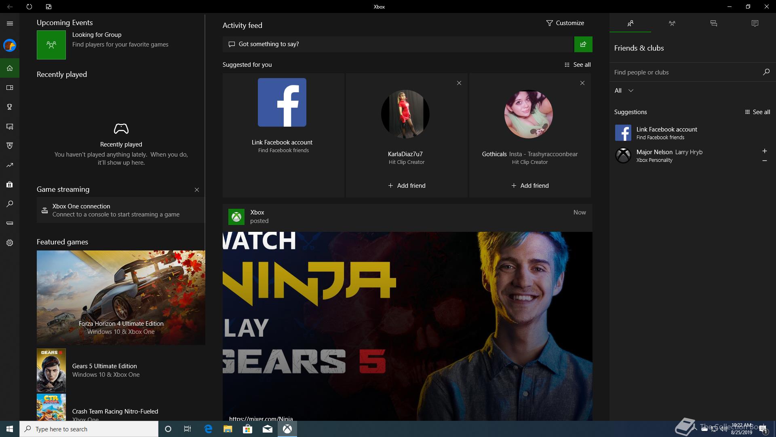Open Customize activity feed filter
The image size is (776, 437).
coord(565,23)
